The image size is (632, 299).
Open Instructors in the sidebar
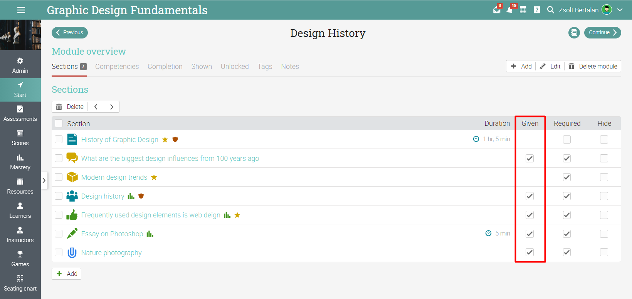pos(20,235)
